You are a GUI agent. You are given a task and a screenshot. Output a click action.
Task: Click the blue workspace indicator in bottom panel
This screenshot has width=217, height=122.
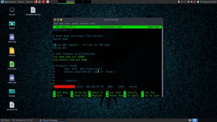pos(195,120)
